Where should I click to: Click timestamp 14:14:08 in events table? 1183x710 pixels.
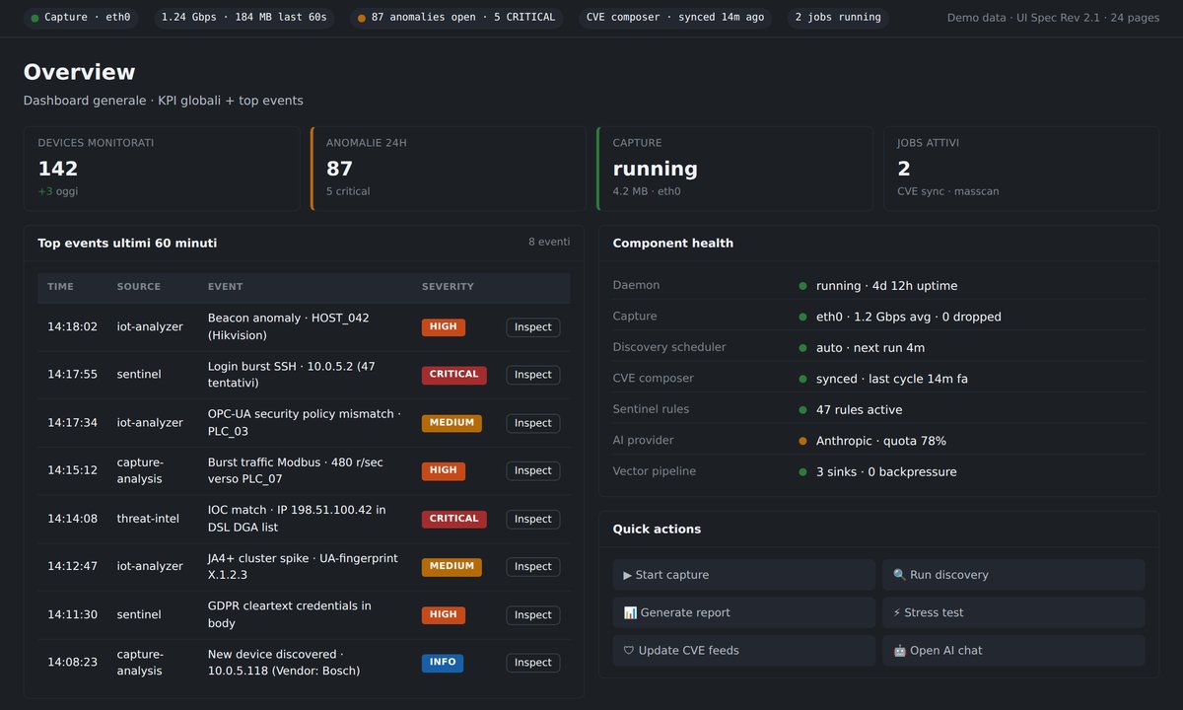click(x=72, y=519)
